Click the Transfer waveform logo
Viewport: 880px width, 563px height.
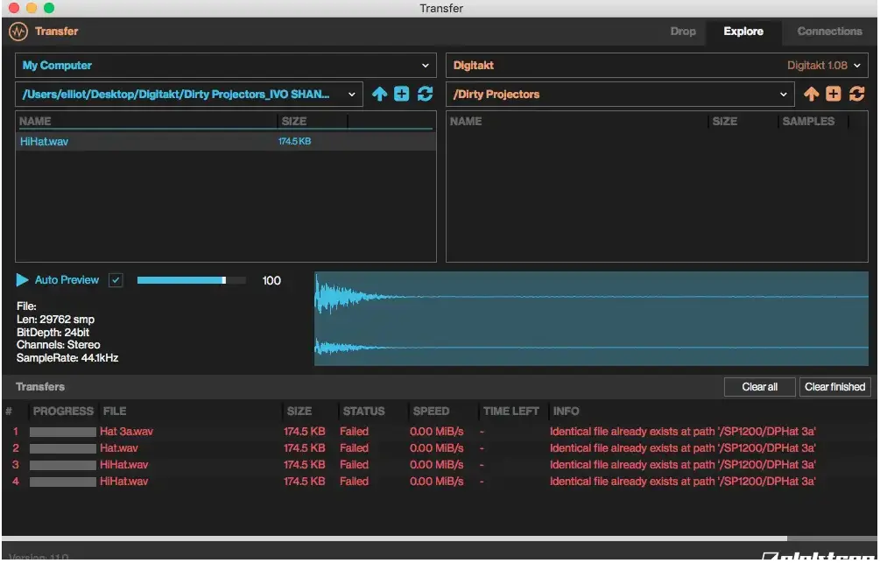pos(18,31)
